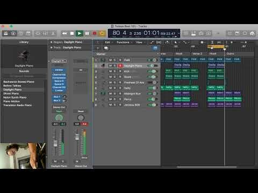Click the Library button in control bar
Screen dimensions: 258x193
6,33
